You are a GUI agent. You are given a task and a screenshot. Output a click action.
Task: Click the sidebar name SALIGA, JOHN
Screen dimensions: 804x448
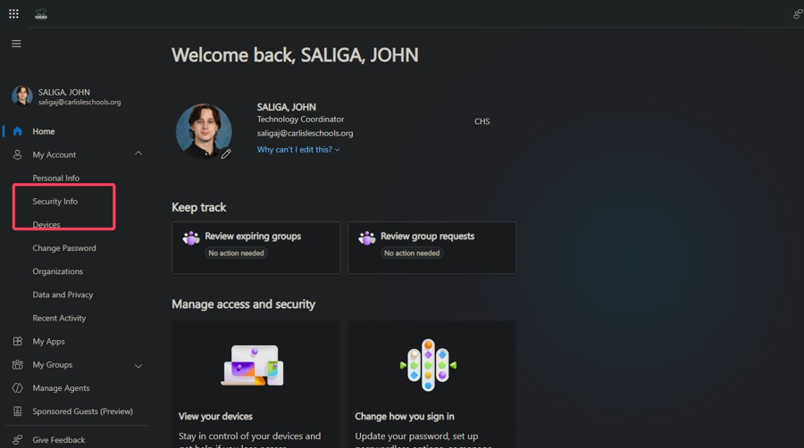point(64,92)
